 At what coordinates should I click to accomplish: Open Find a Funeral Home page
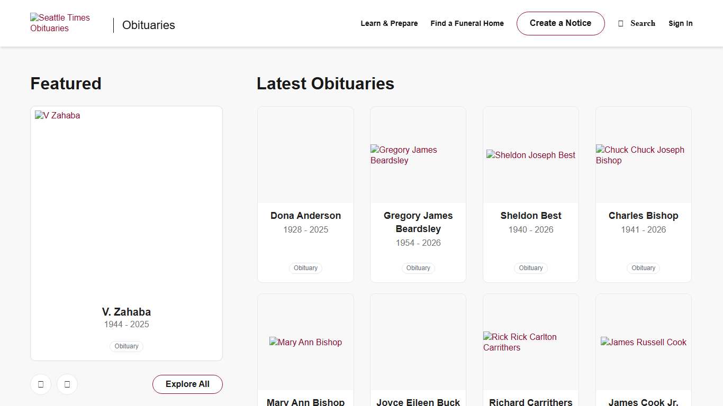pos(467,23)
